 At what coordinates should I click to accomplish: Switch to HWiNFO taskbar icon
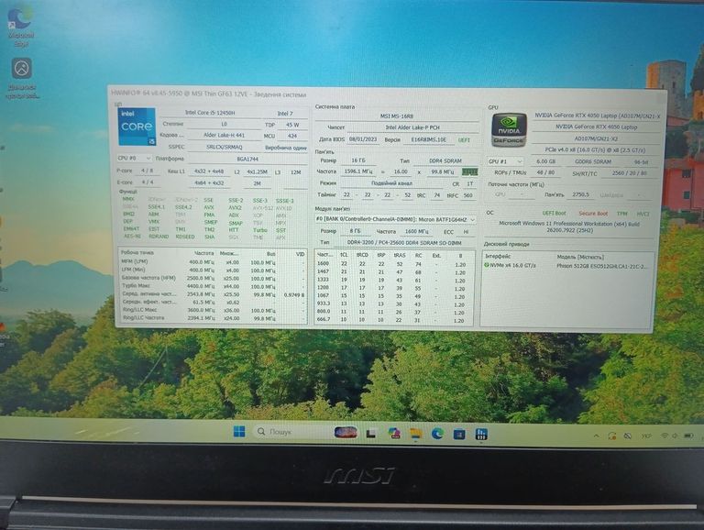(x=481, y=434)
